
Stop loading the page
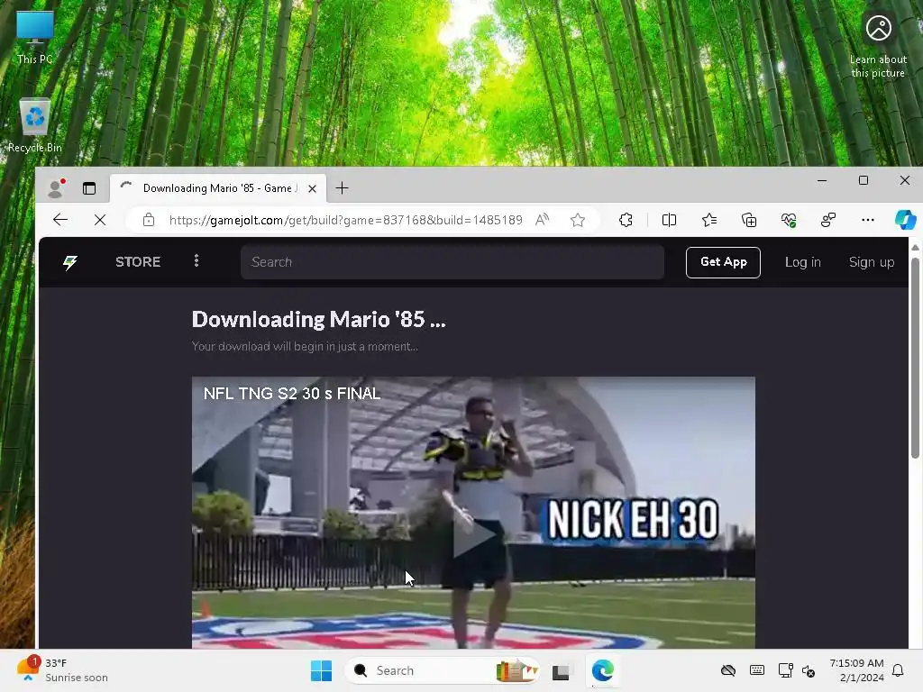(x=100, y=220)
